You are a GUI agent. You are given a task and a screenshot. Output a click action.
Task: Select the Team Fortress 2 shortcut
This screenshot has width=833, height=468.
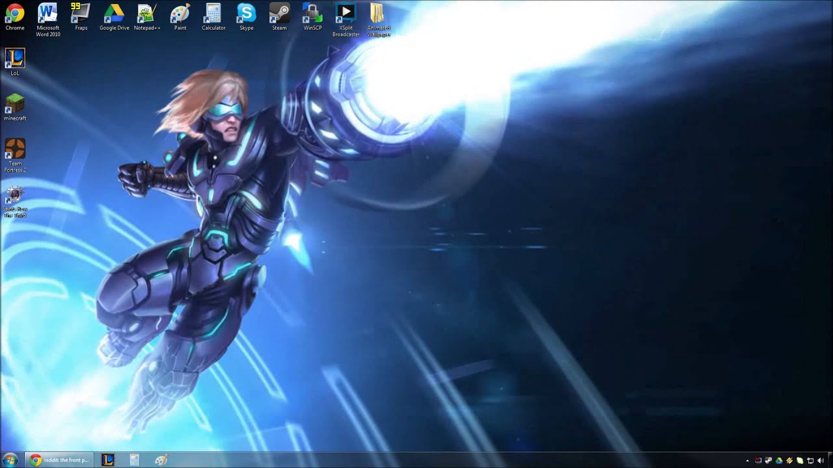pyautogui.click(x=14, y=155)
